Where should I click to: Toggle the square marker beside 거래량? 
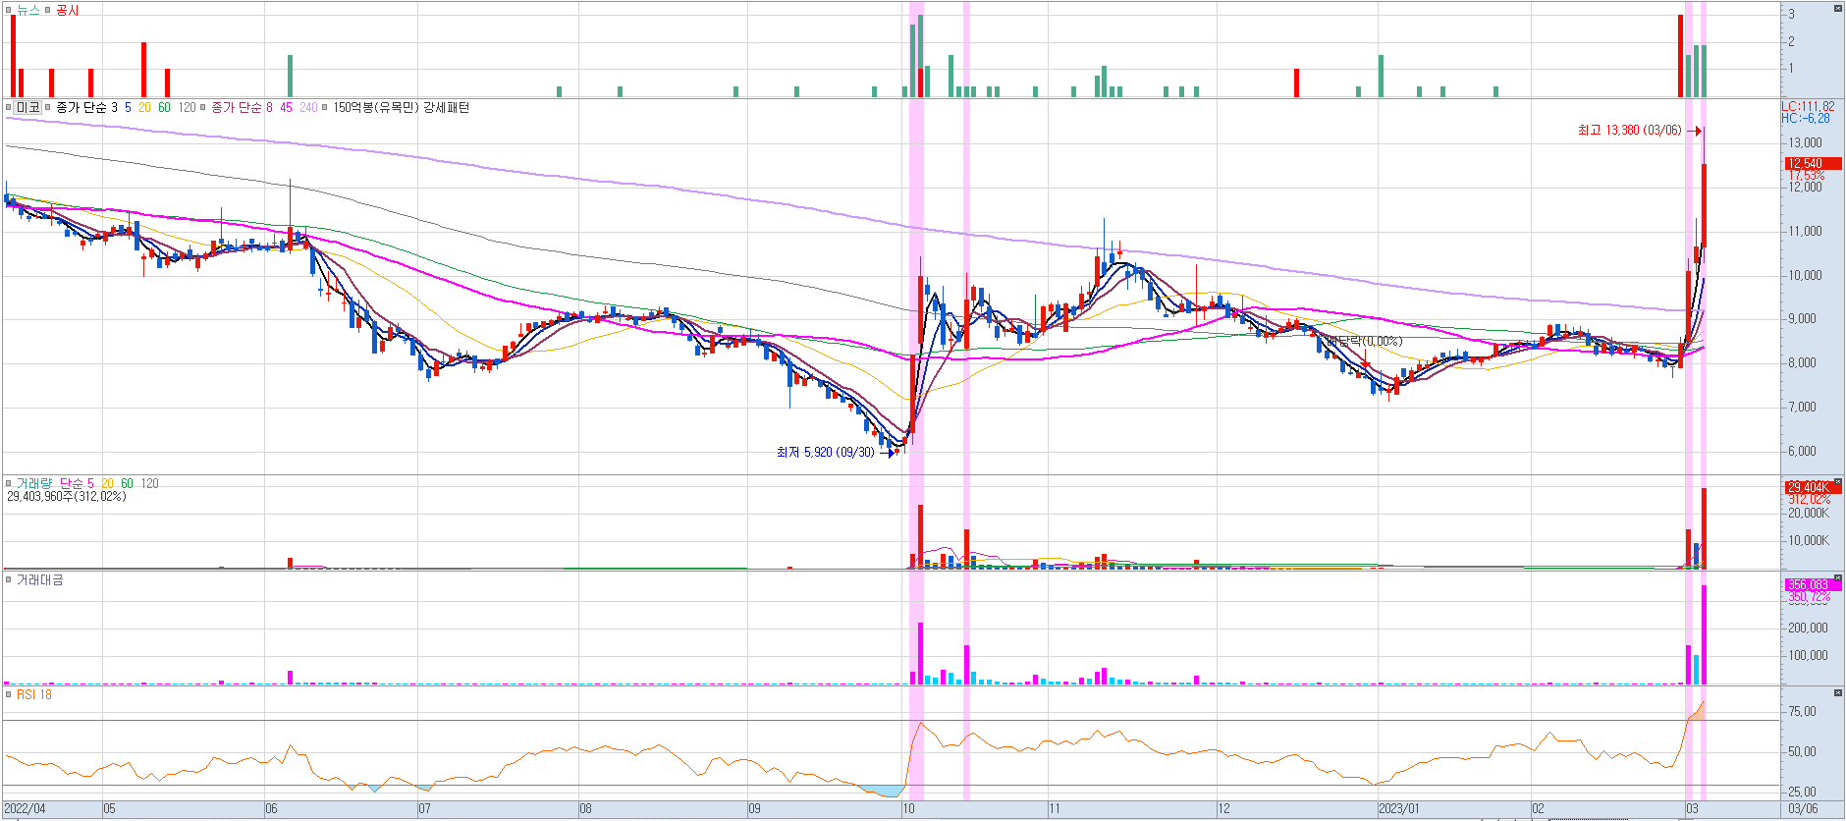coord(9,483)
